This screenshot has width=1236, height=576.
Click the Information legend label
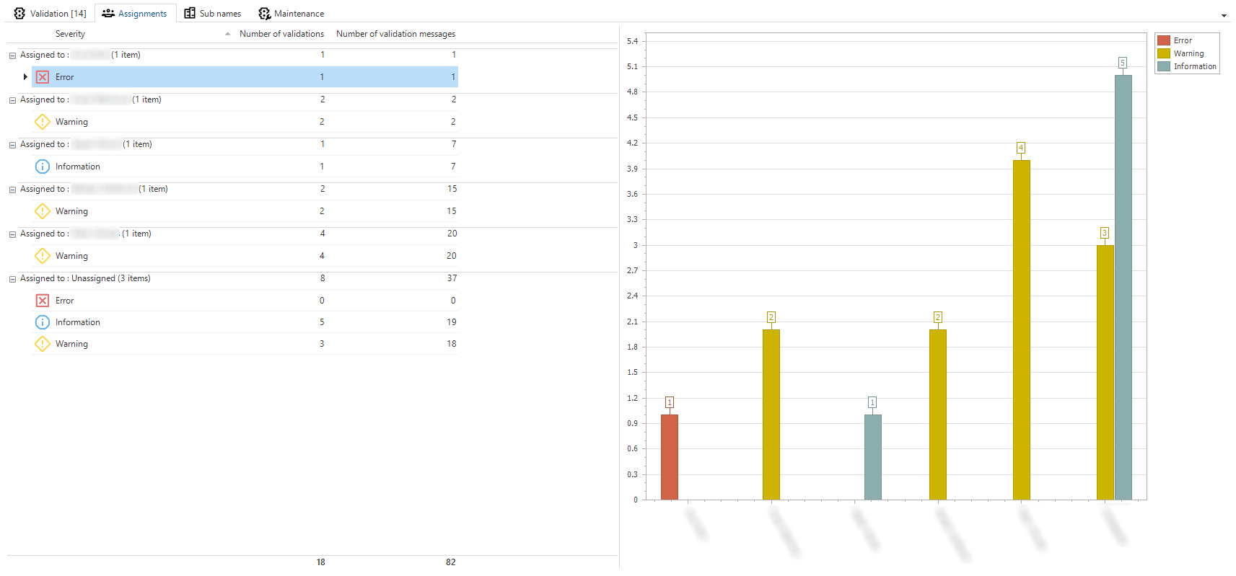coord(1195,66)
